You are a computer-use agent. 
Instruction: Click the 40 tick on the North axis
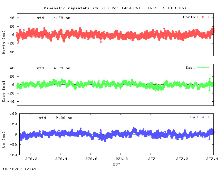12,18
